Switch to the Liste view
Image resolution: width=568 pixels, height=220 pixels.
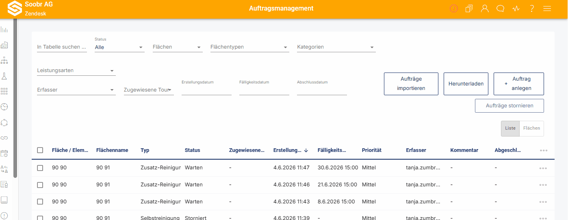pyautogui.click(x=510, y=128)
